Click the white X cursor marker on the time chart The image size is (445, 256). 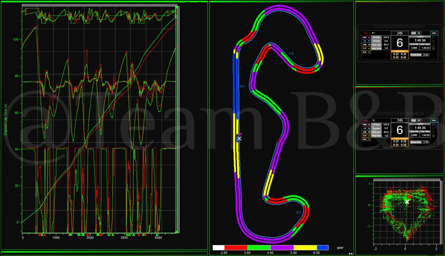tap(176, 16)
